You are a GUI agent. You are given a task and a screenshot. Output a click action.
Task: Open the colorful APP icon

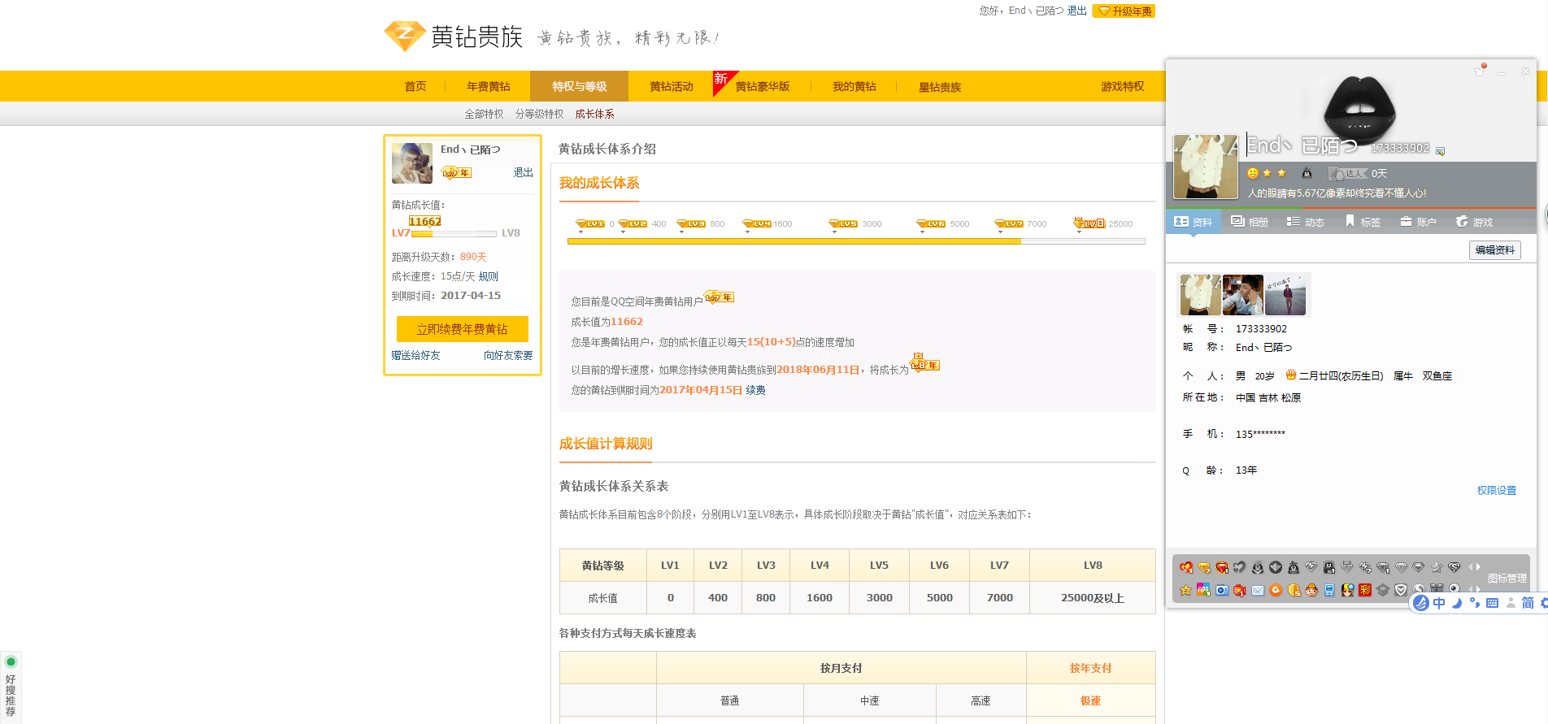1204,590
